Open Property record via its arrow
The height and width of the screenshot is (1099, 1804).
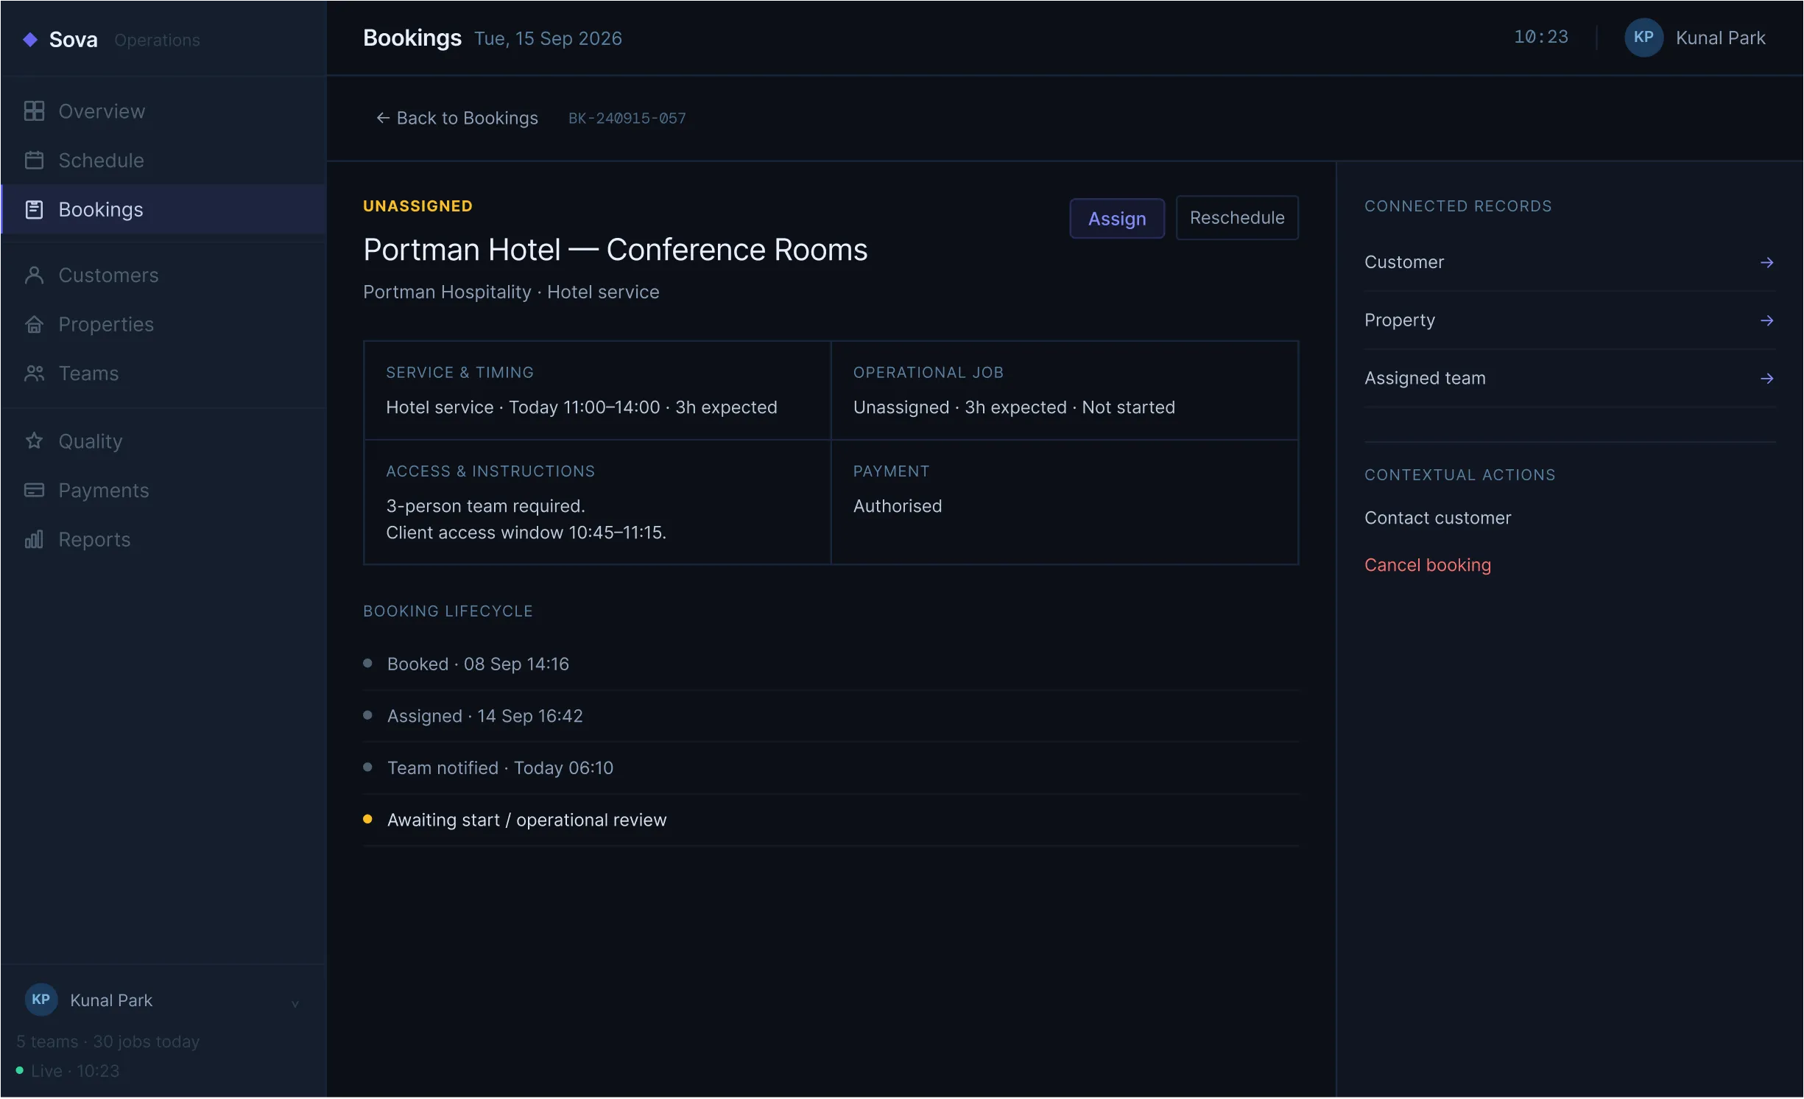tap(1766, 320)
